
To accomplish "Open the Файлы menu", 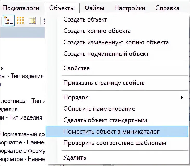I will click(94, 8).
